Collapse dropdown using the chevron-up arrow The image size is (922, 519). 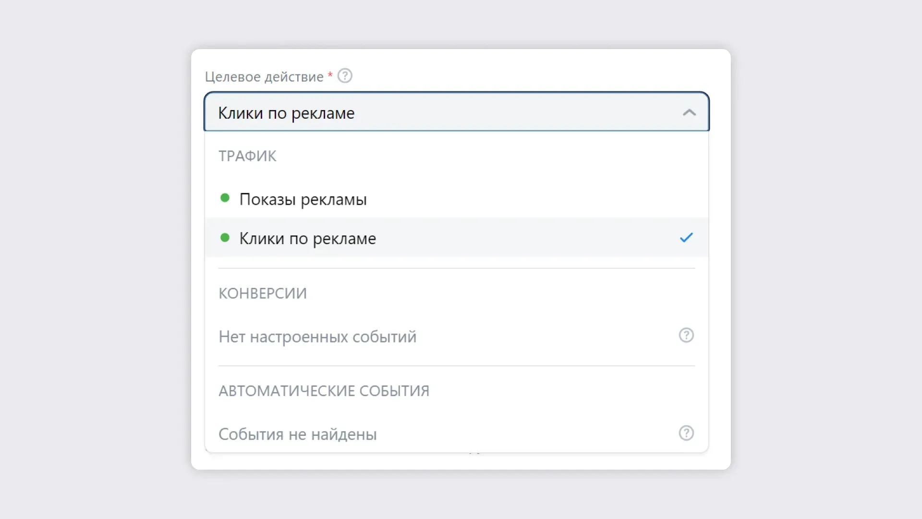pos(689,112)
